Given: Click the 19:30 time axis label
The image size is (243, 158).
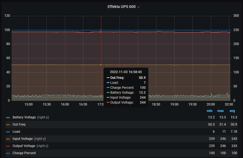Looking at the screenshot, I should click(192, 104).
